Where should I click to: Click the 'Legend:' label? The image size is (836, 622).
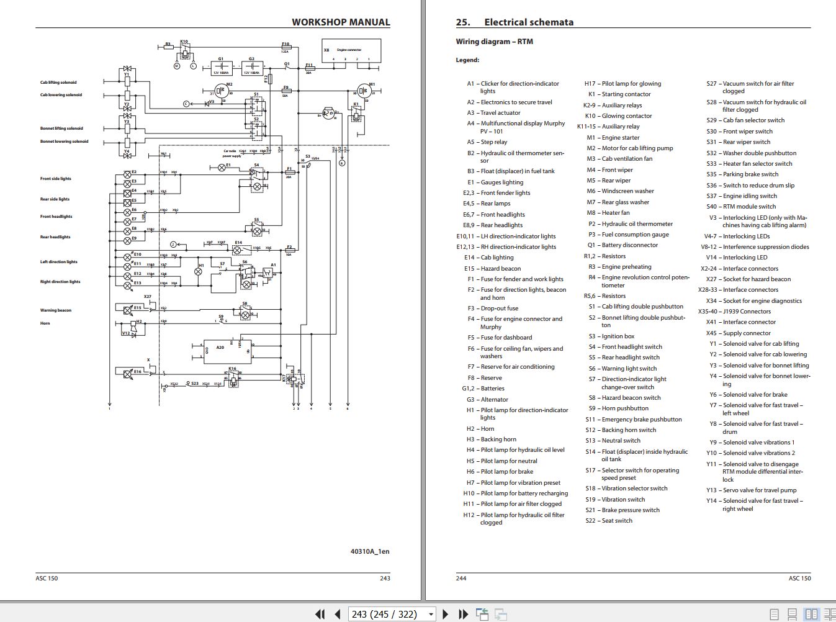467,60
